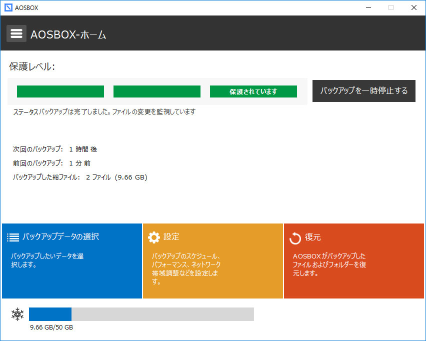Click the snowflake icon by the storage bar

[x=17, y=314]
